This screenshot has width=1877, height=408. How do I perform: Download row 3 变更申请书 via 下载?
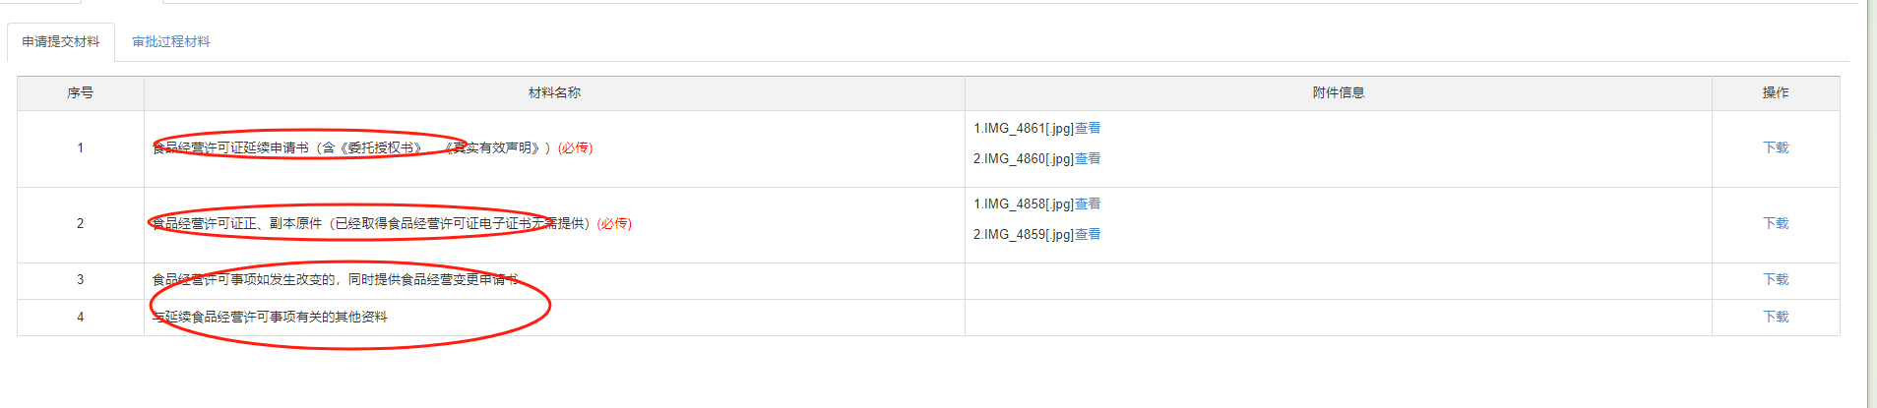[x=1776, y=279]
